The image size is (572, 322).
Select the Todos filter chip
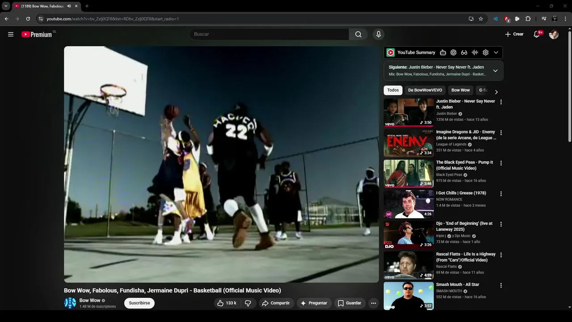[x=393, y=90]
